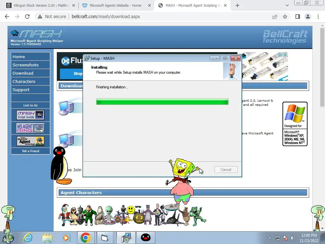Show hidden tray icons arrow
Image resolution: width=325 pixels, height=244 pixels.
click(x=270, y=238)
